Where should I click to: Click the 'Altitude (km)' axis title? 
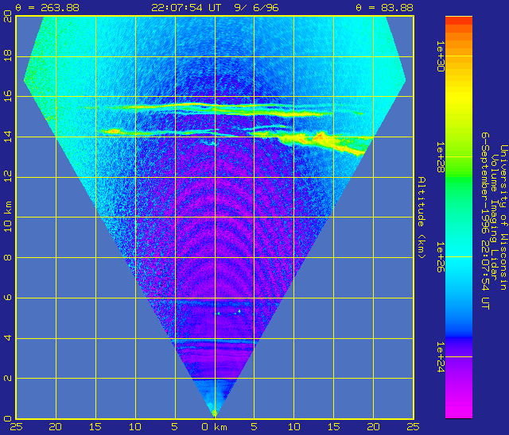coord(422,217)
